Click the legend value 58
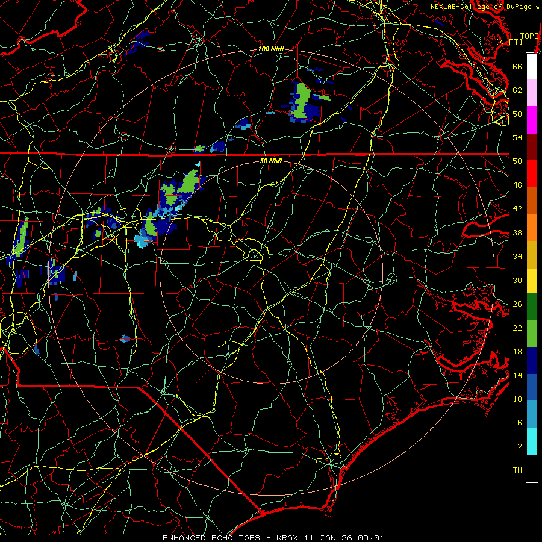542x542 pixels. [x=517, y=114]
